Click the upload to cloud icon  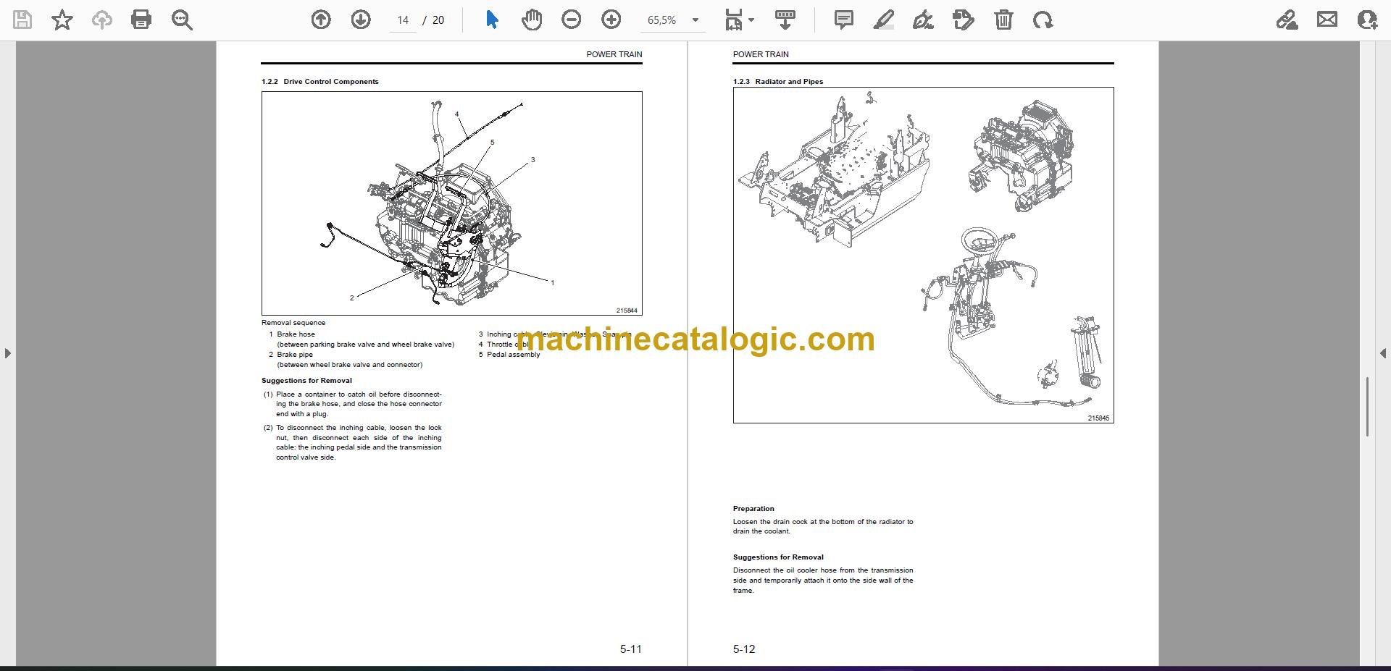(x=102, y=20)
